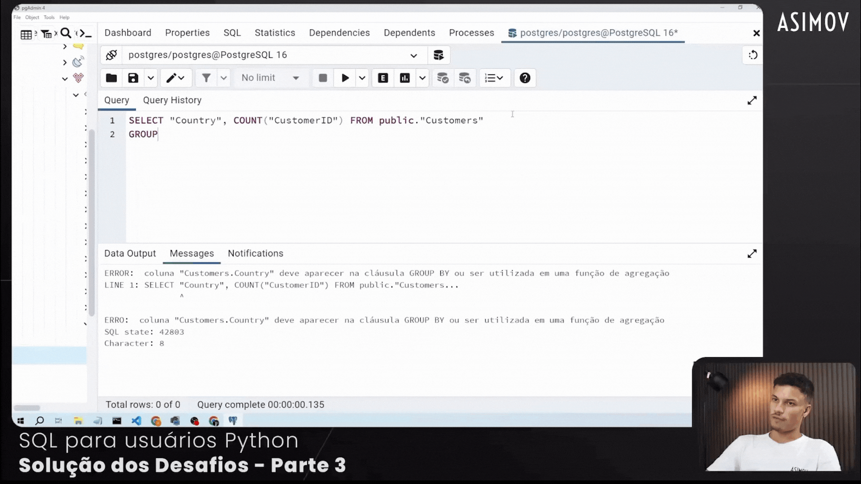This screenshot has height=484, width=861.
Task: Open the Query History tab
Action: click(x=172, y=100)
